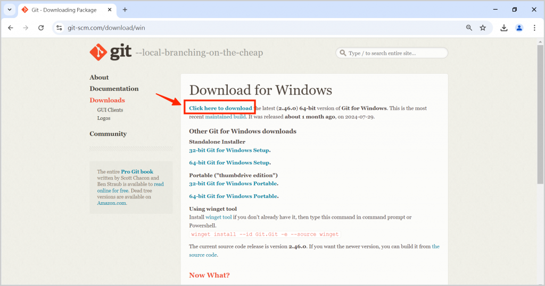This screenshot has width=545, height=286.
Task: Open the Downloads section
Action: tap(107, 100)
